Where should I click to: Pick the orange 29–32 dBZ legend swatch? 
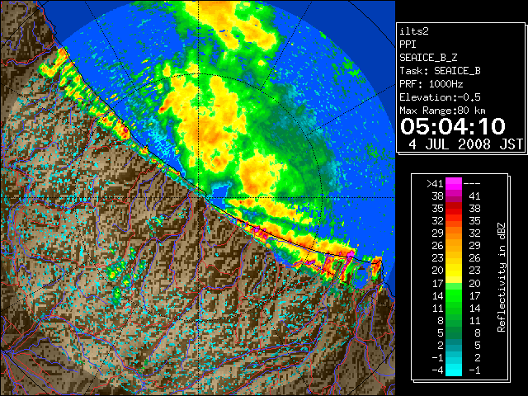(454, 233)
